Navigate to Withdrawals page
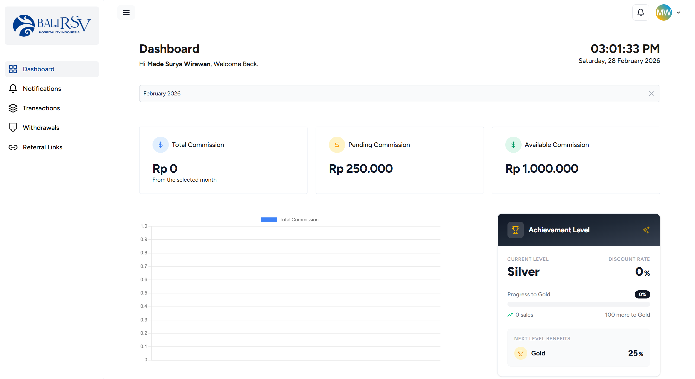Viewport: 695px width, 379px height. coord(41,128)
